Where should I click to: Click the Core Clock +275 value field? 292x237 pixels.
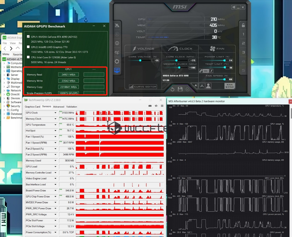[192, 61]
